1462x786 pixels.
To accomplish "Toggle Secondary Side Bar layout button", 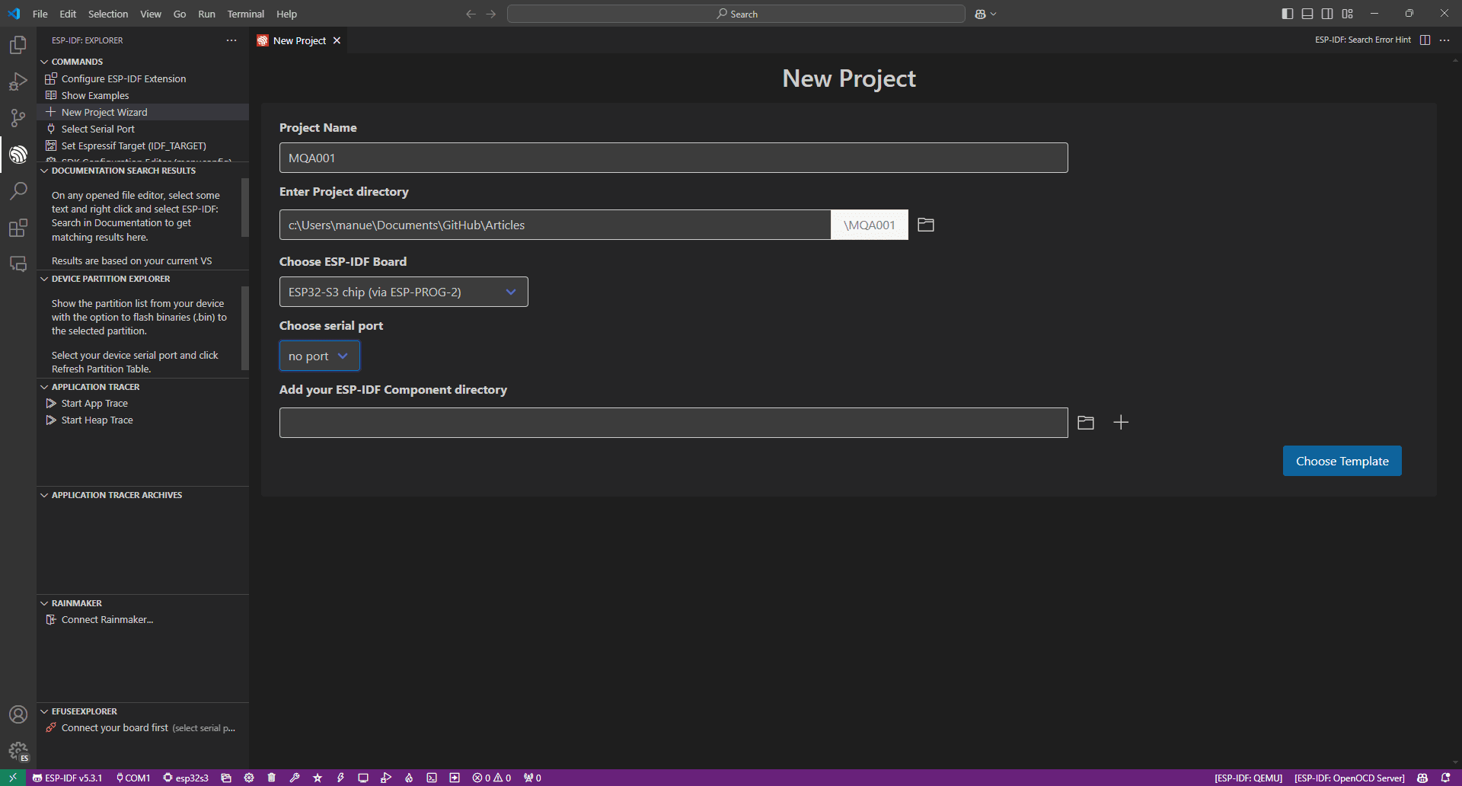I will point(1327,14).
